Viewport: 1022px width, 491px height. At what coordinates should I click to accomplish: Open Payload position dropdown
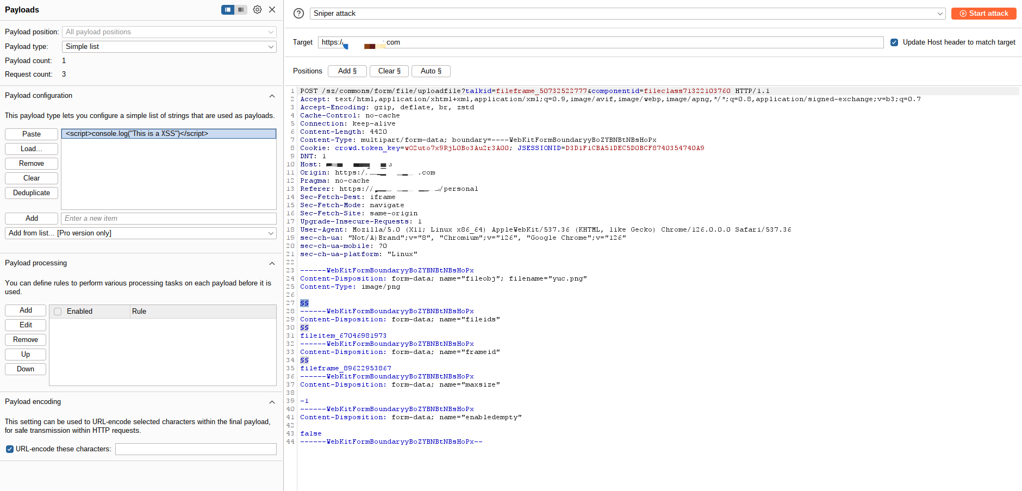pos(169,32)
